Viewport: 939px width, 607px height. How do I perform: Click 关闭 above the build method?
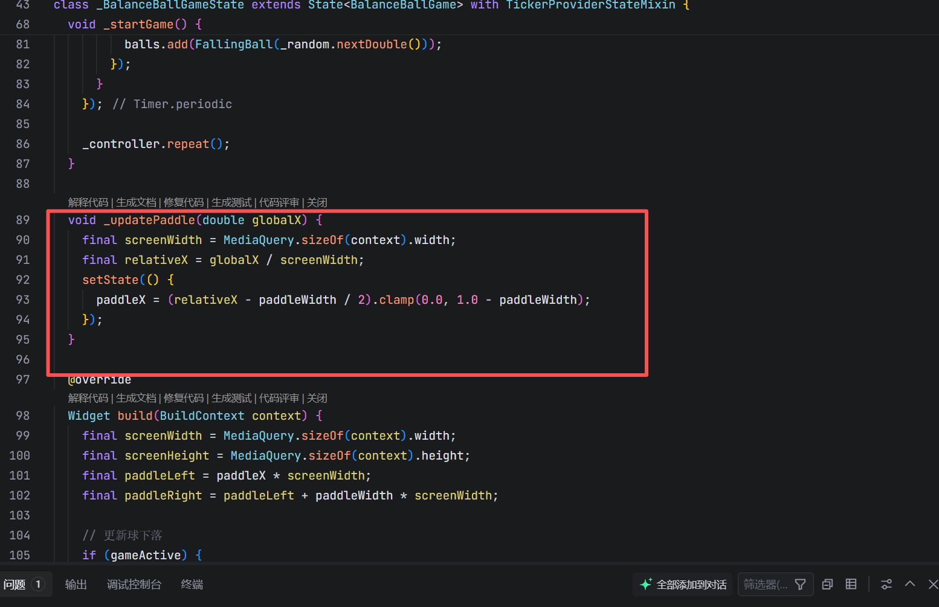(317, 398)
